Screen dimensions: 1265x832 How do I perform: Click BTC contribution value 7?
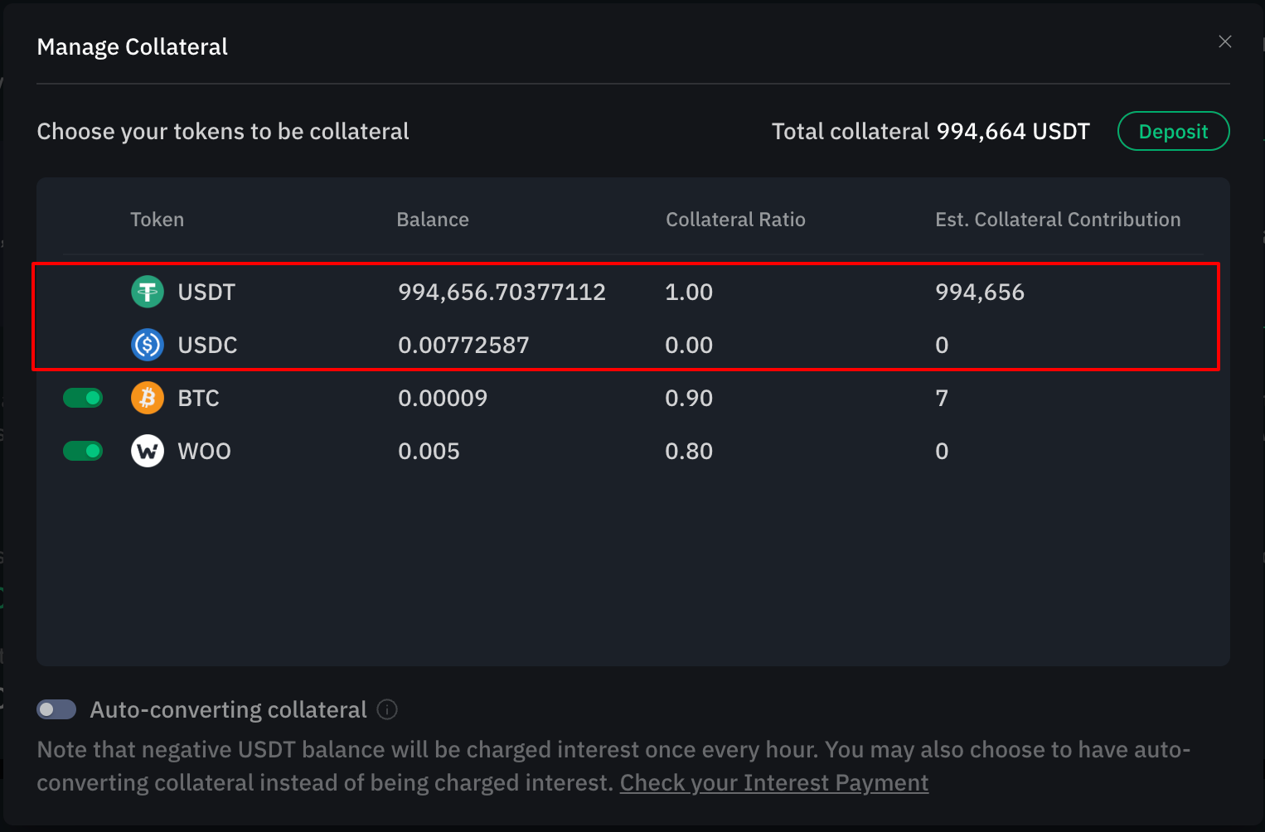tap(942, 398)
